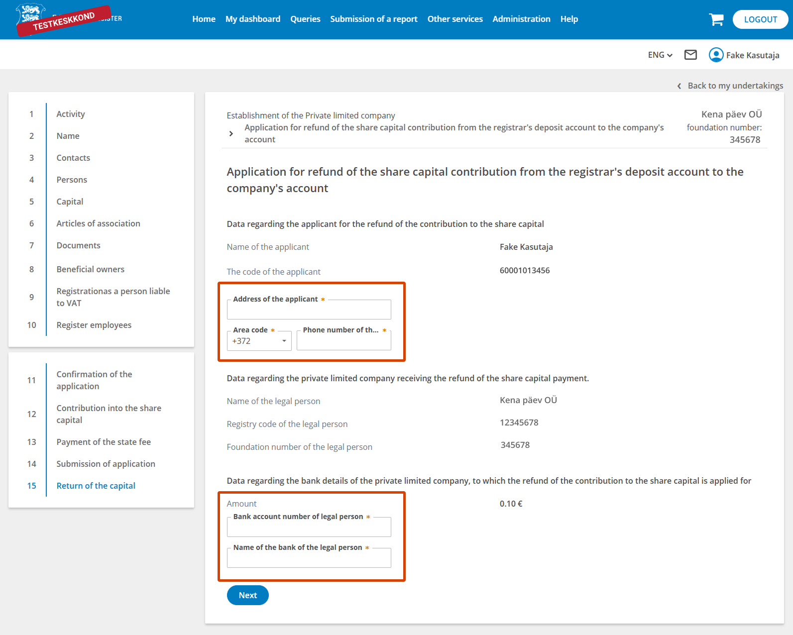Open Other services menu
Viewport: 793px width, 635px height.
[x=455, y=19]
